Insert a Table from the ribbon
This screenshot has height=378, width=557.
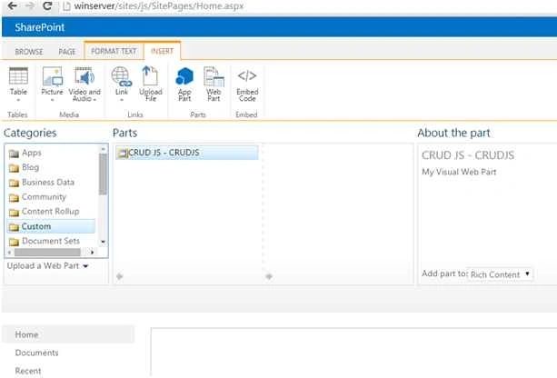pos(18,82)
